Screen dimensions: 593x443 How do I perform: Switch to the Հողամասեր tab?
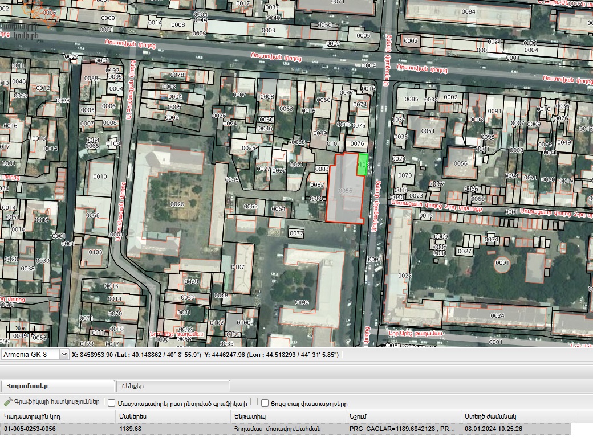click(58, 386)
